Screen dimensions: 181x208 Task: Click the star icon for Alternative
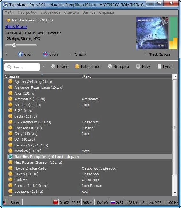coord(10,99)
